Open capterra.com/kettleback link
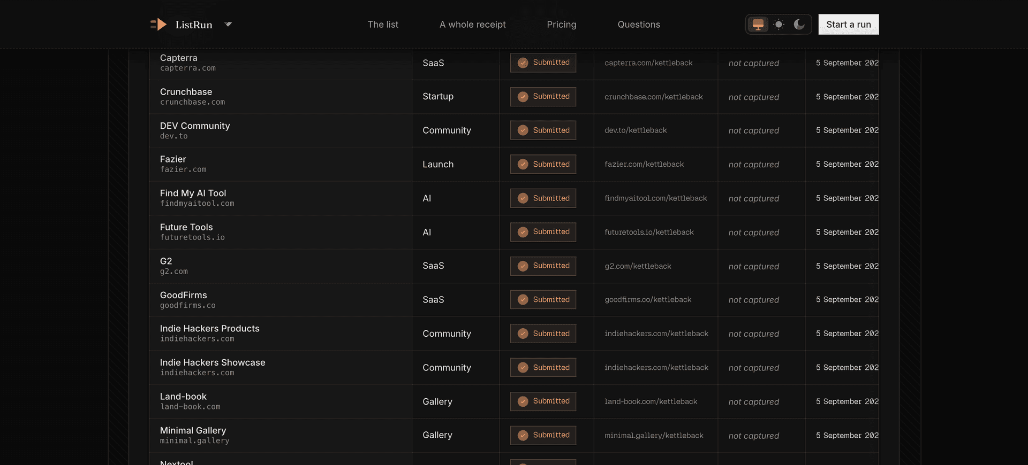The height and width of the screenshot is (465, 1028). [648, 63]
